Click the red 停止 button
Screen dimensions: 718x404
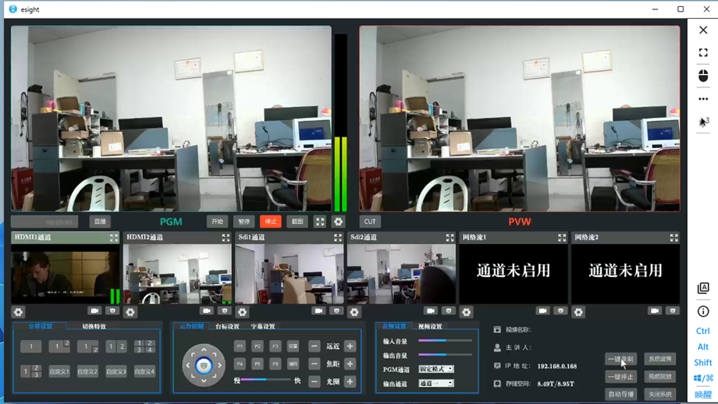[x=270, y=221]
